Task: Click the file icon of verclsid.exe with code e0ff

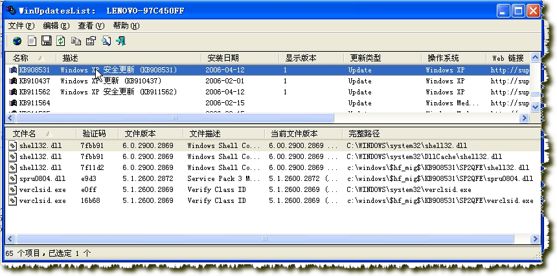Action: 13,189
